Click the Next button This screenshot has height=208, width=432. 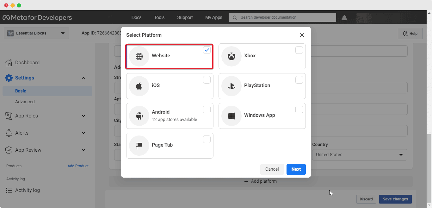pyautogui.click(x=296, y=169)
